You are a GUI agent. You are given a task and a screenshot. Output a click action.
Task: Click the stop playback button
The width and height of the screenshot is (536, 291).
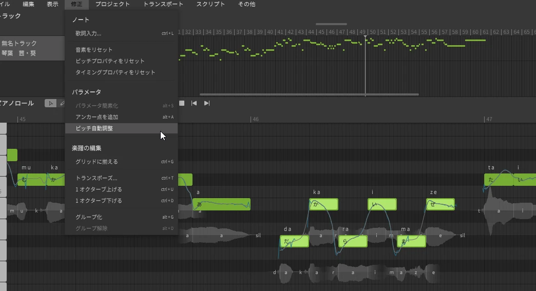pyautogui.click(x=182, y=103)
